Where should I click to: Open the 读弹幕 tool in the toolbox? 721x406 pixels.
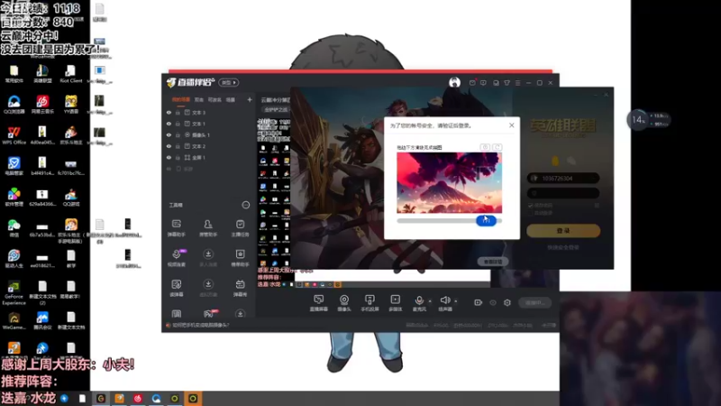(x=176, y=288)
